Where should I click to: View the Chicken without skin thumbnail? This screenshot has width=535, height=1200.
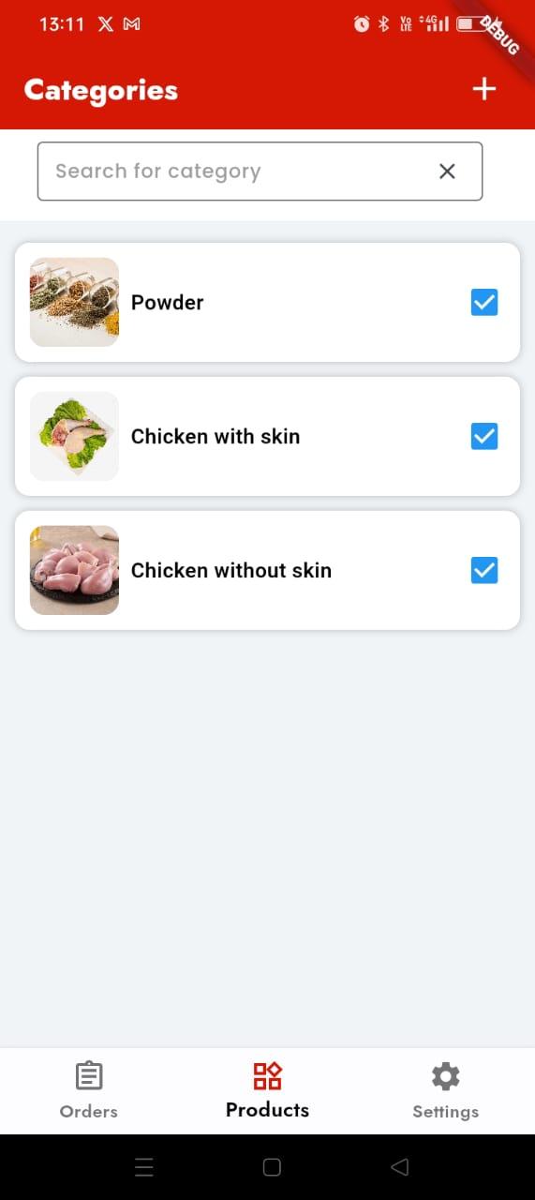click(74, 570)
